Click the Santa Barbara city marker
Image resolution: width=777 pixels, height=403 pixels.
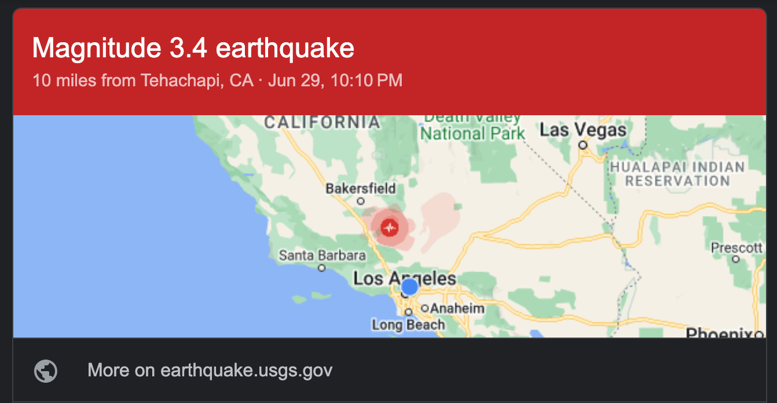click(322, 268)
